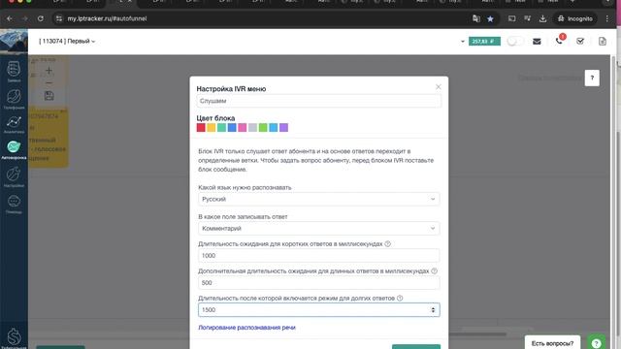Show tooltip for long answers additional duration

click(434, 271)
